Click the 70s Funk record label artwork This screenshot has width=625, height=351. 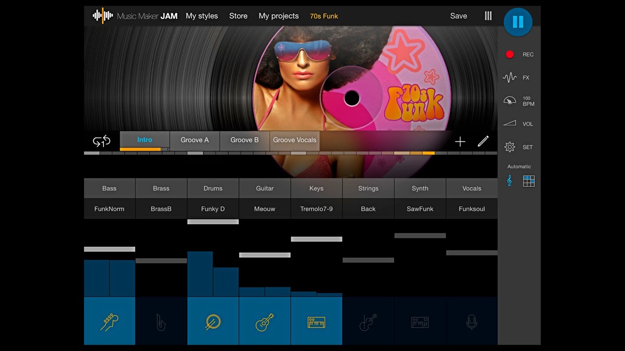414,104
